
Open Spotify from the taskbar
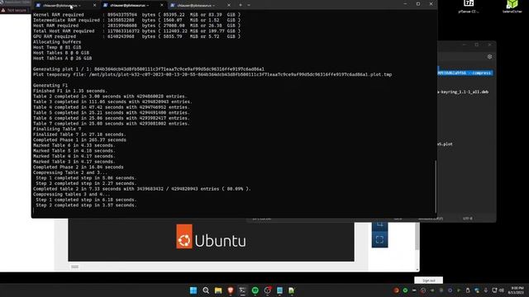pos(255,290)
